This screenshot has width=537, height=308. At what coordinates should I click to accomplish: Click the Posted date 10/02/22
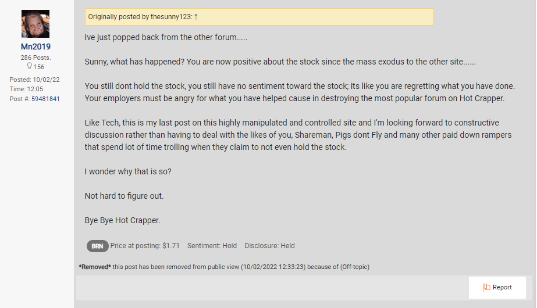coord(35,80)
